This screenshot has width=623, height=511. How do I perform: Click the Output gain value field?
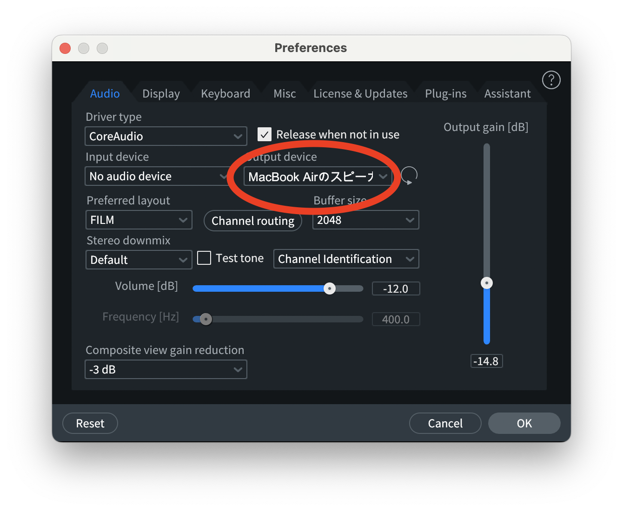point(486,361)
